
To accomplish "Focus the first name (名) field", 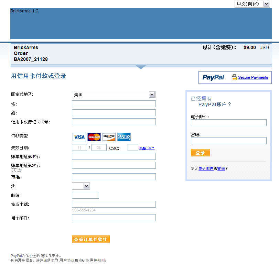I will 114,104.
